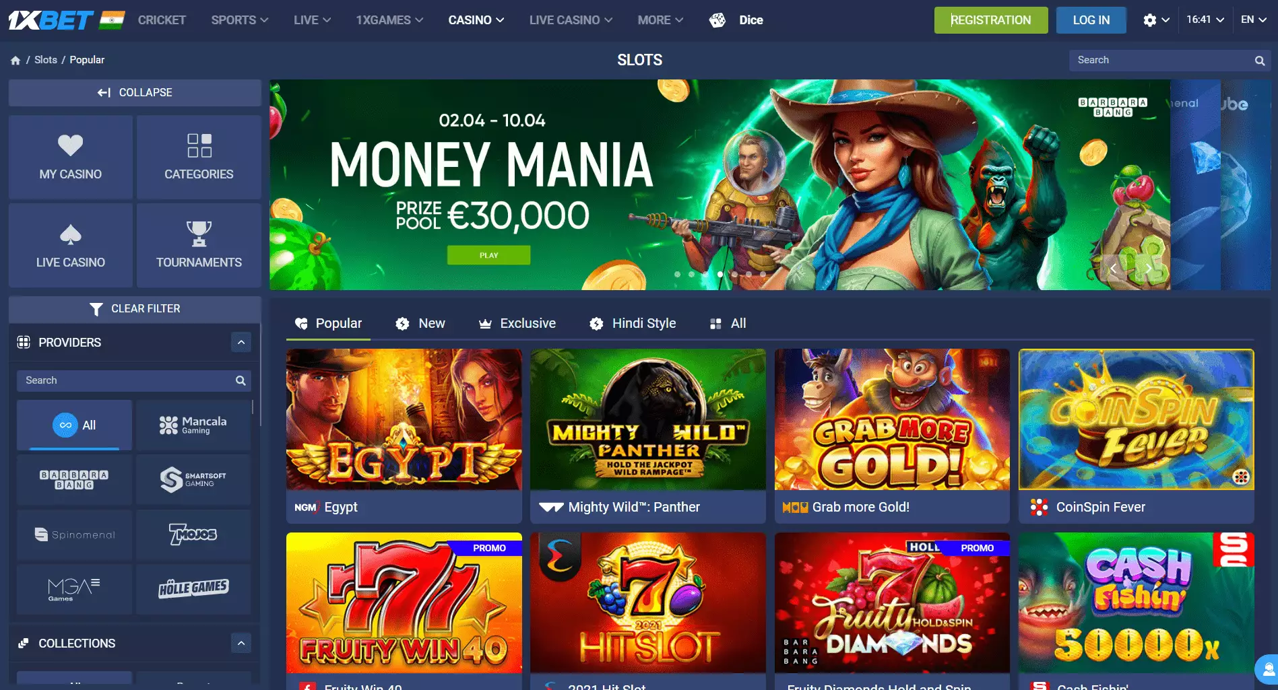
Task: Filter by Barbara Bang provider
Action: [74, 479]
